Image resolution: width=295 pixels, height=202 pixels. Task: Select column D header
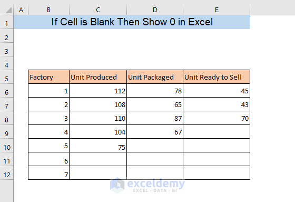point(155,10)
